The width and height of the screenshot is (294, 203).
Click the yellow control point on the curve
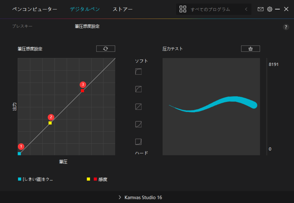tap(50, 123)
